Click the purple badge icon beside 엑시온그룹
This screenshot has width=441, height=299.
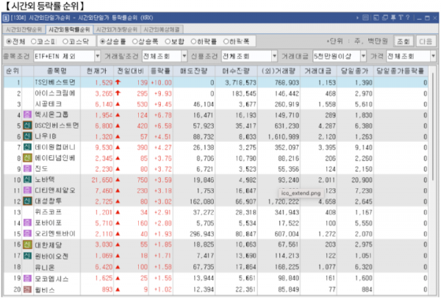point(27,115)
